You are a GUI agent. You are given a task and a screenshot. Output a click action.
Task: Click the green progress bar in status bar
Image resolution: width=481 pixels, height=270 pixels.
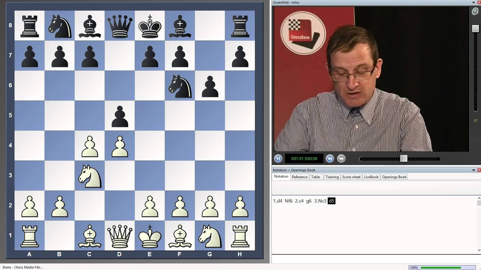point(441,268)
